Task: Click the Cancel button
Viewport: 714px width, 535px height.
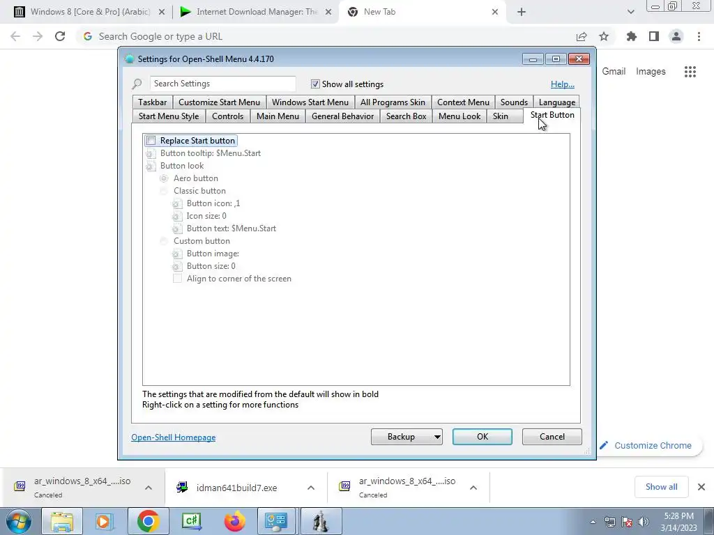Action: [x=552, y=437]
